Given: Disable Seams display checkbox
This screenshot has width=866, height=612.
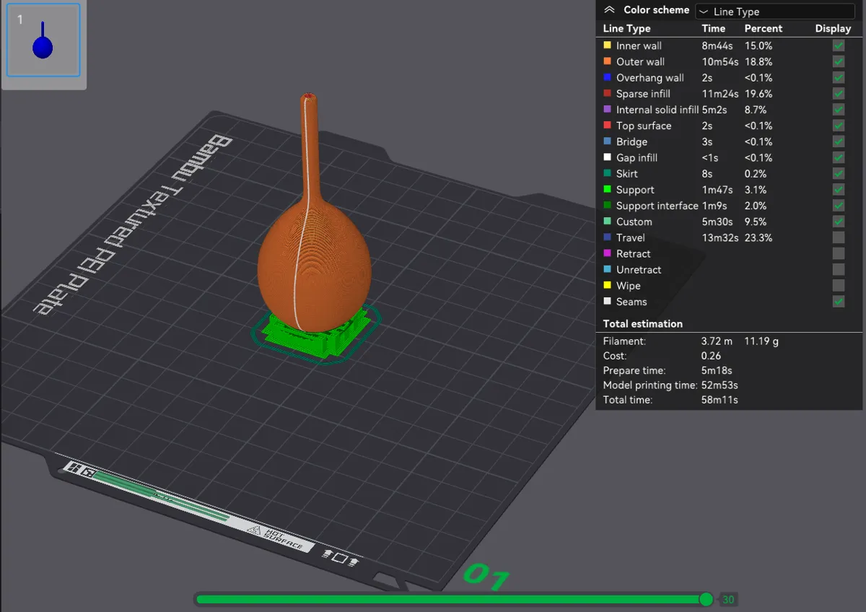Looking at the screenshot, I should pos(839,302).
